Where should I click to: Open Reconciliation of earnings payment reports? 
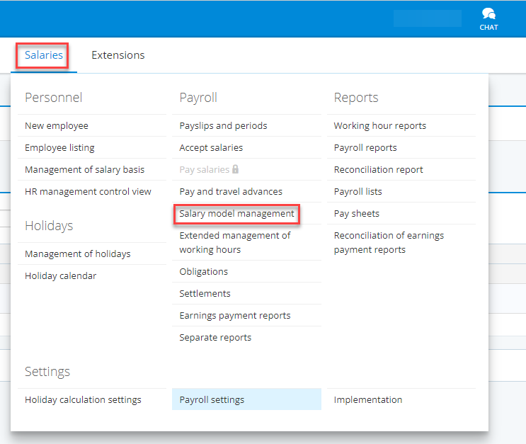[389, 243]
